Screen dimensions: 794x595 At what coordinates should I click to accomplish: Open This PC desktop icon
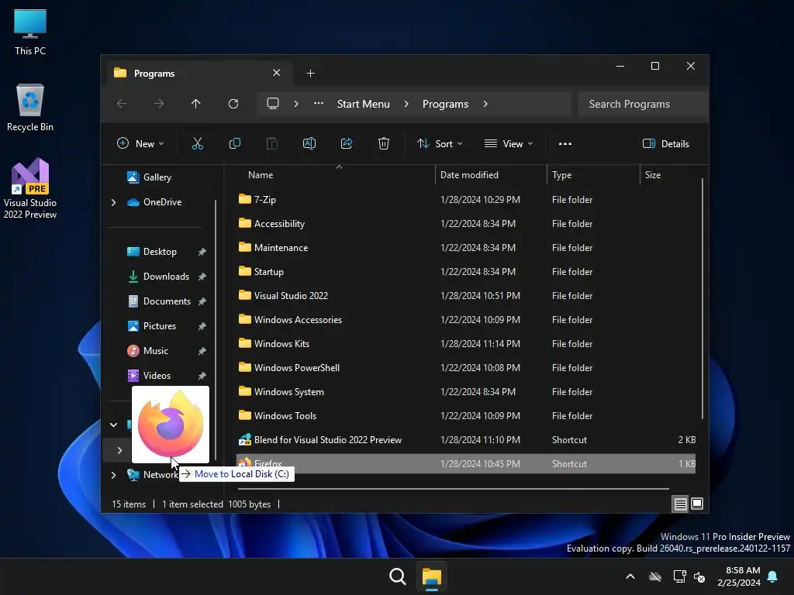tap(30, 33)
